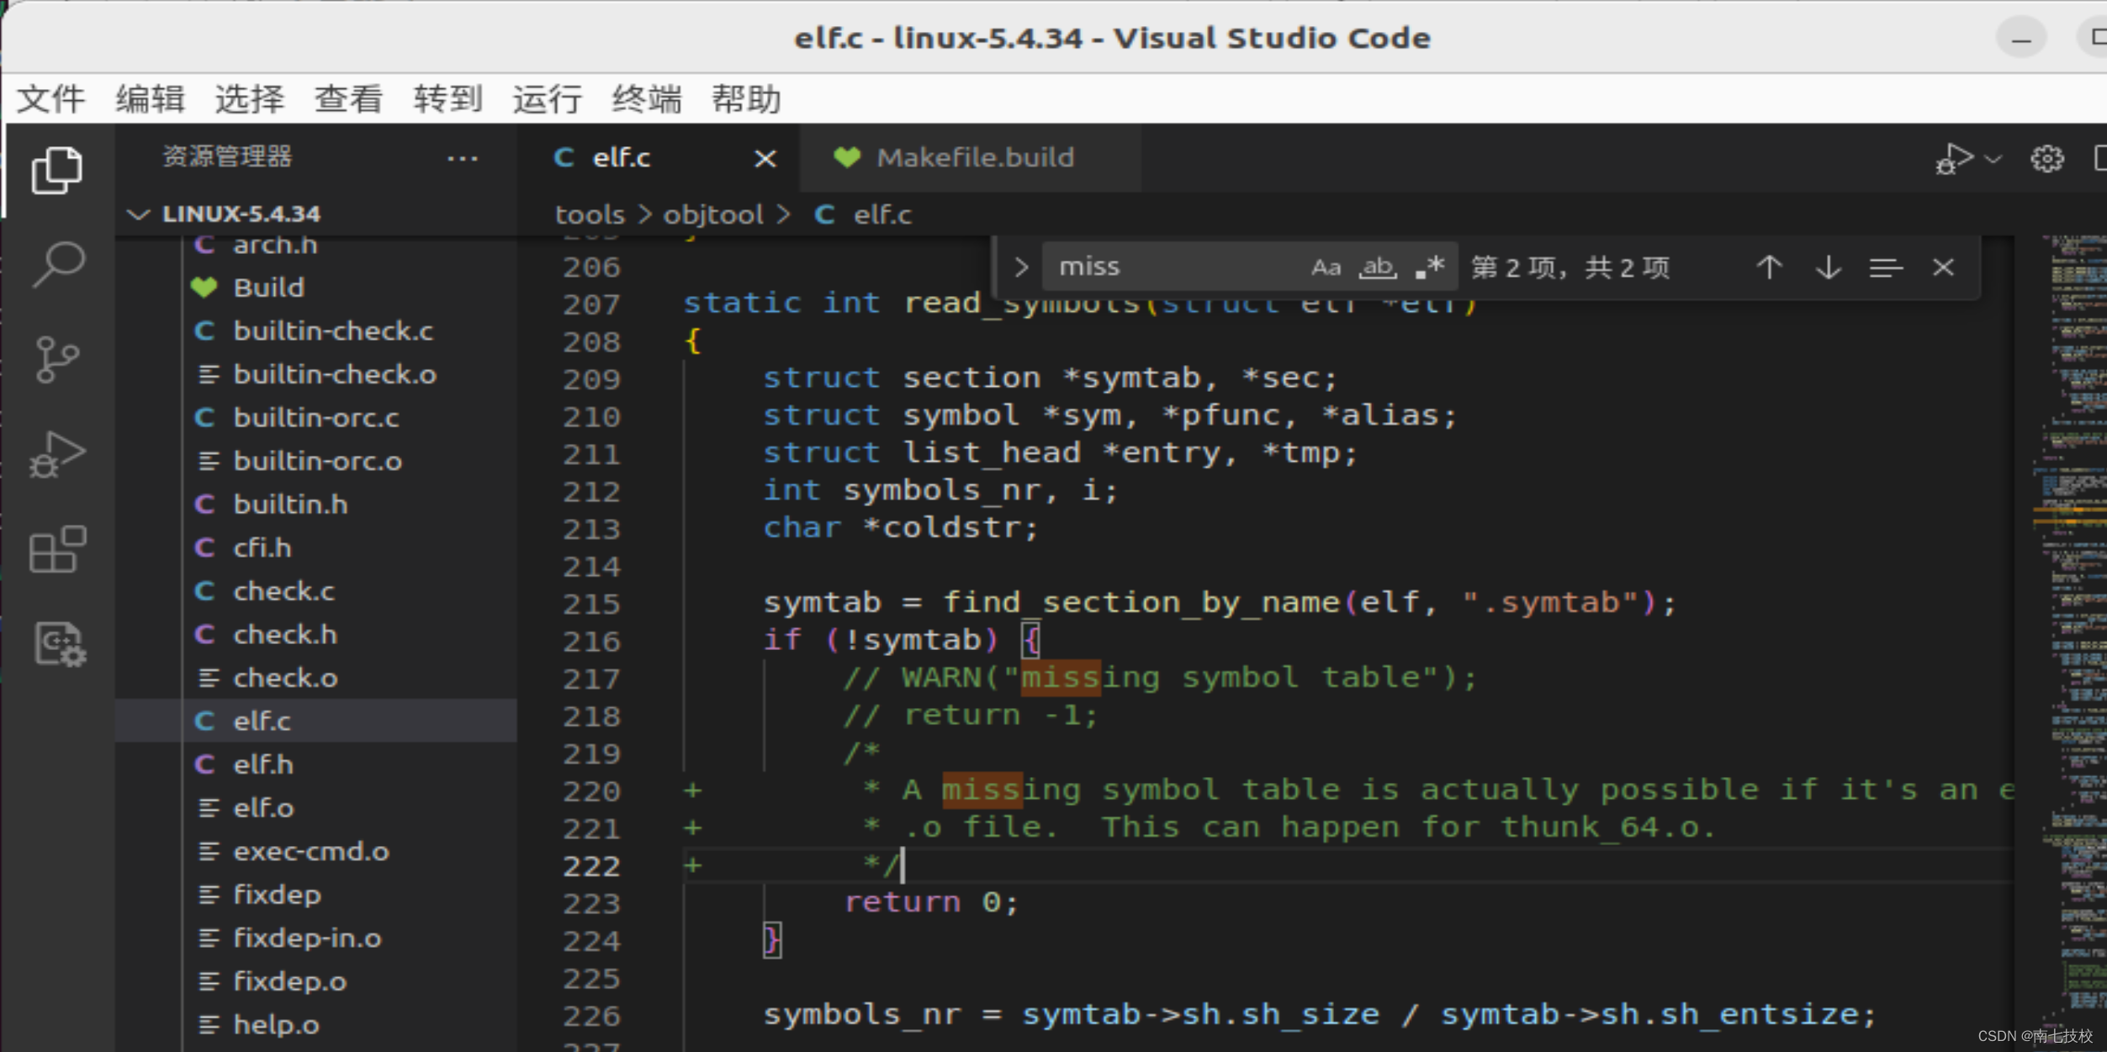Expand the find widget to show replace
2107x1052 pixels.
point(1020,267)
